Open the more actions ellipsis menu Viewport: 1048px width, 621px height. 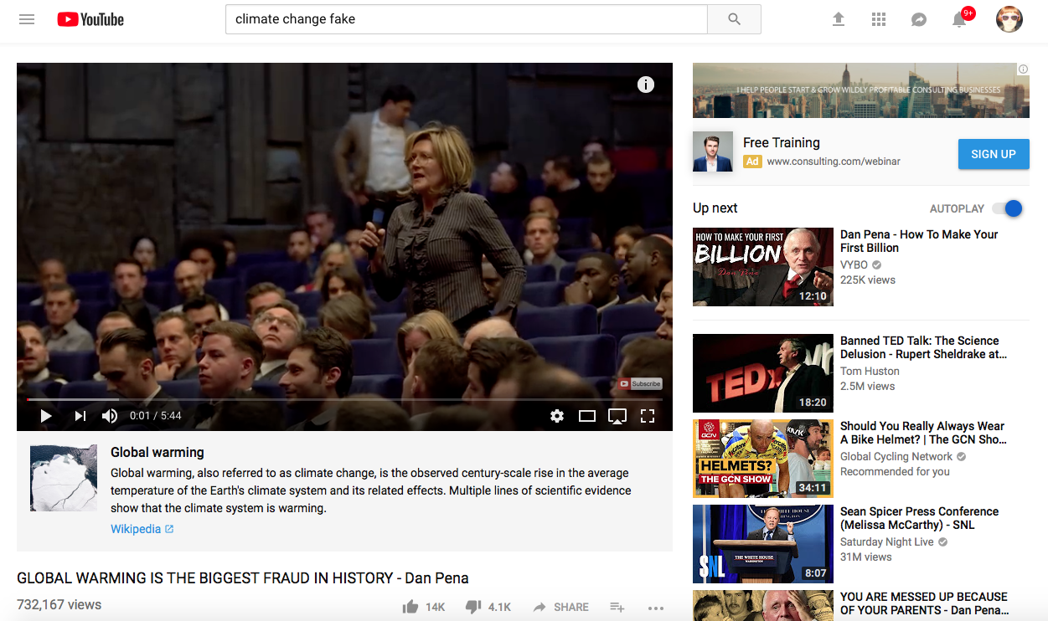(x=656, y=608)
